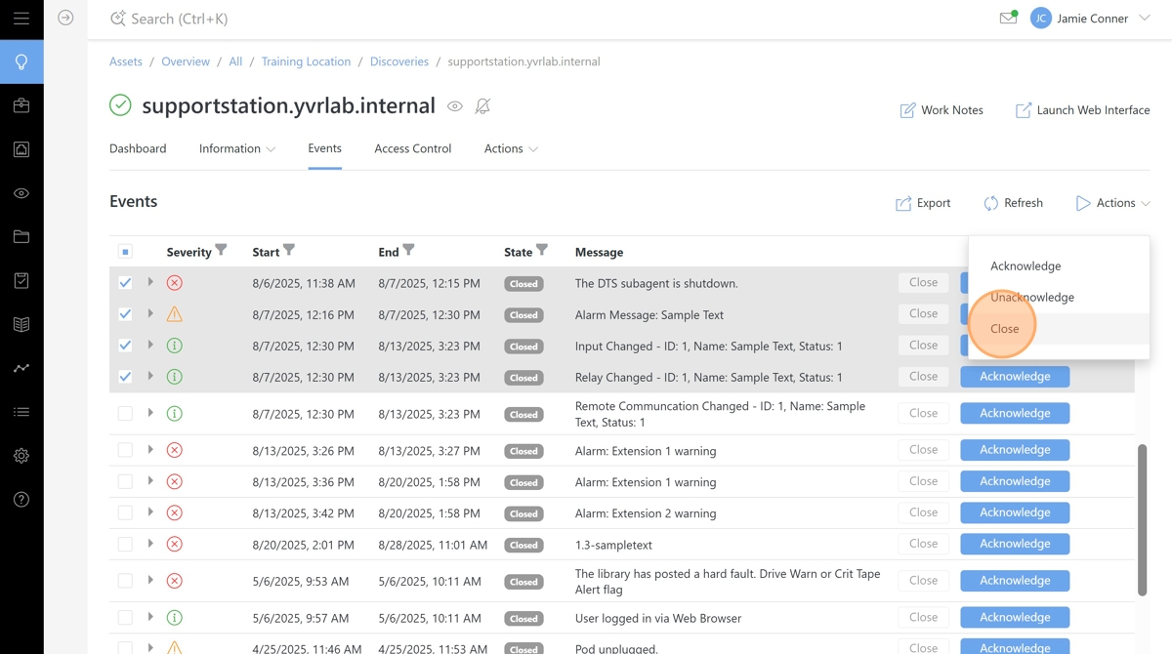Click the trends chart sidebar icon
The height and width of the screenshot is (654, 1172).
point(21,368)
